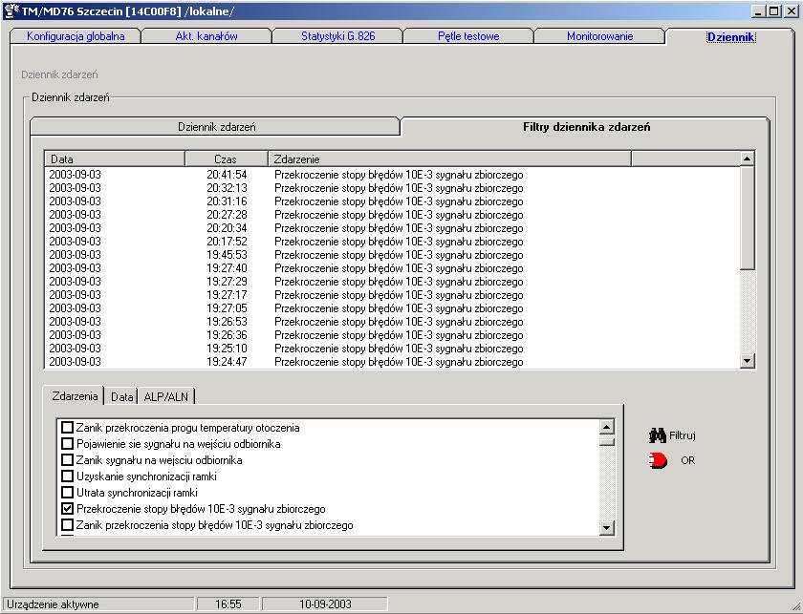
Task: Select log entry at 19:24:47
Action: [392, 361]
